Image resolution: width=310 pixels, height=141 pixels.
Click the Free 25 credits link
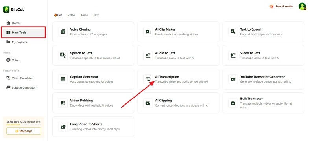[x=284, y=7]
